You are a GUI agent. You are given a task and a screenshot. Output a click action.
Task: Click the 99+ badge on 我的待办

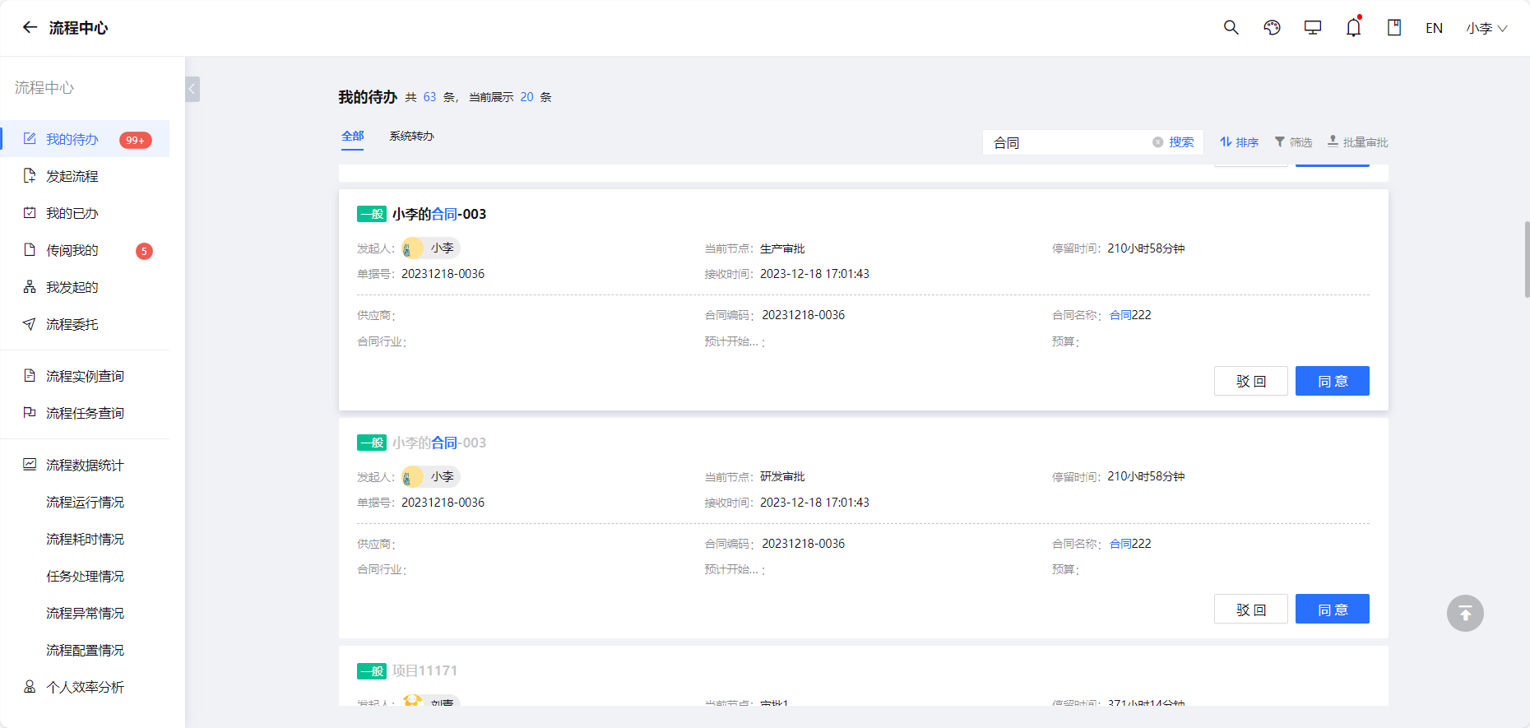pos(135,140)
